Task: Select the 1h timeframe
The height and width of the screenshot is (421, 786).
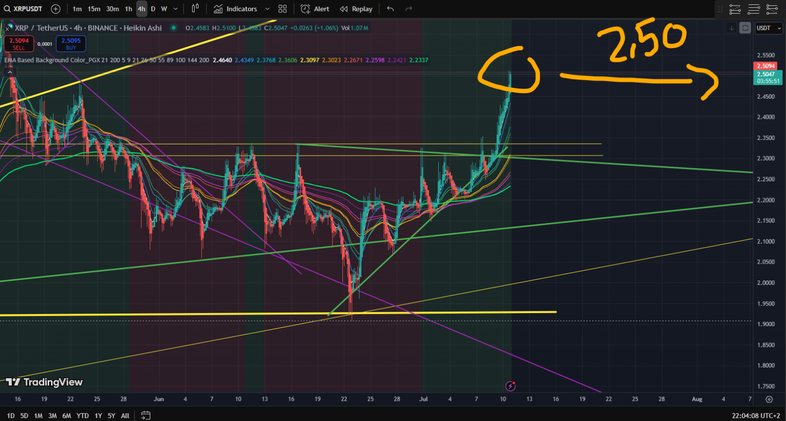Action: (x=128, y=9)
